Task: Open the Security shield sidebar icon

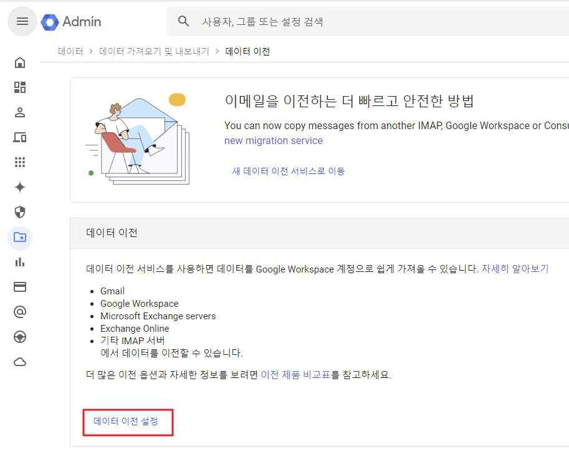Action: [20, 212]
